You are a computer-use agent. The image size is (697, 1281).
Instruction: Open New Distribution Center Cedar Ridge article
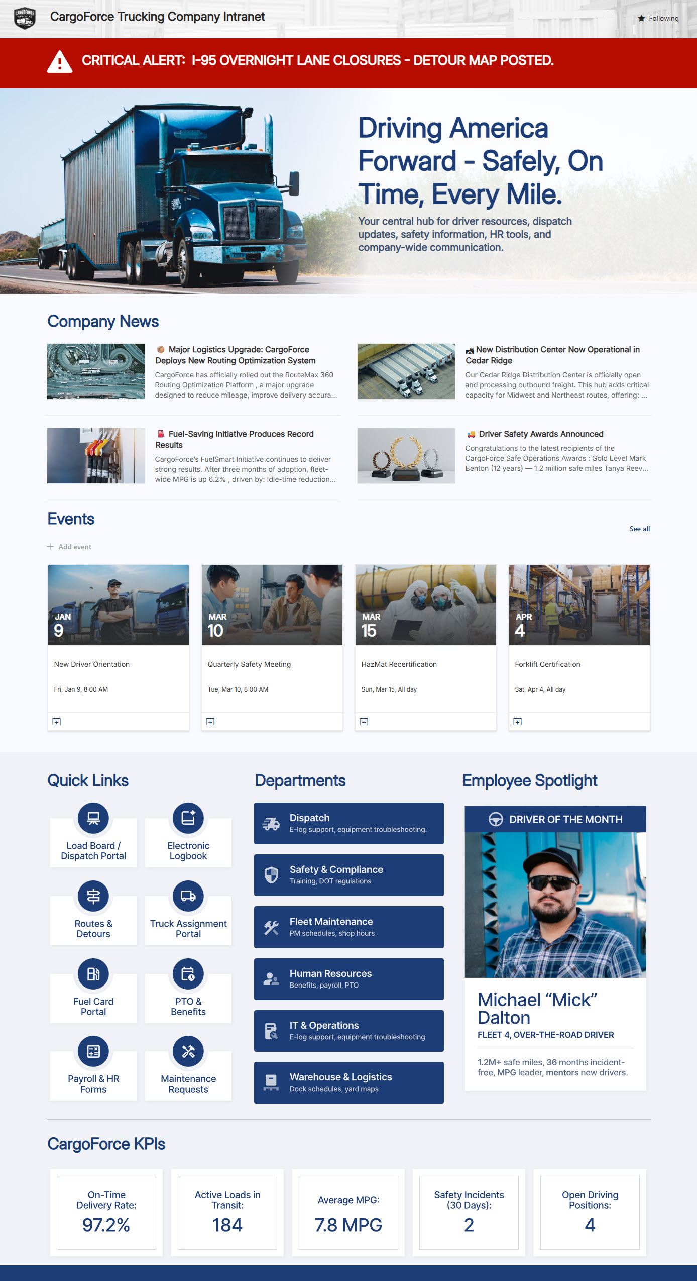pyautogui.click(x=552, y=355)
